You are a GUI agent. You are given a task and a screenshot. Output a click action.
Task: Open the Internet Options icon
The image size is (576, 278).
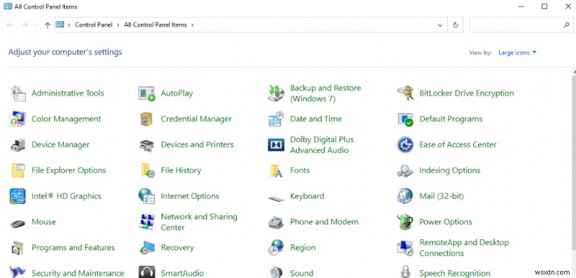pos(147,196)
